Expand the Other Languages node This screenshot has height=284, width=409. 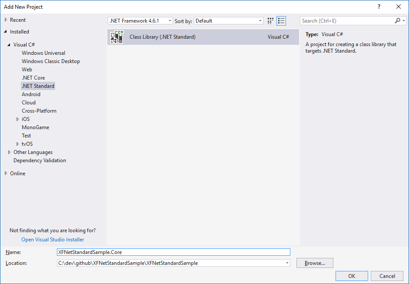(x=9, y=152)
